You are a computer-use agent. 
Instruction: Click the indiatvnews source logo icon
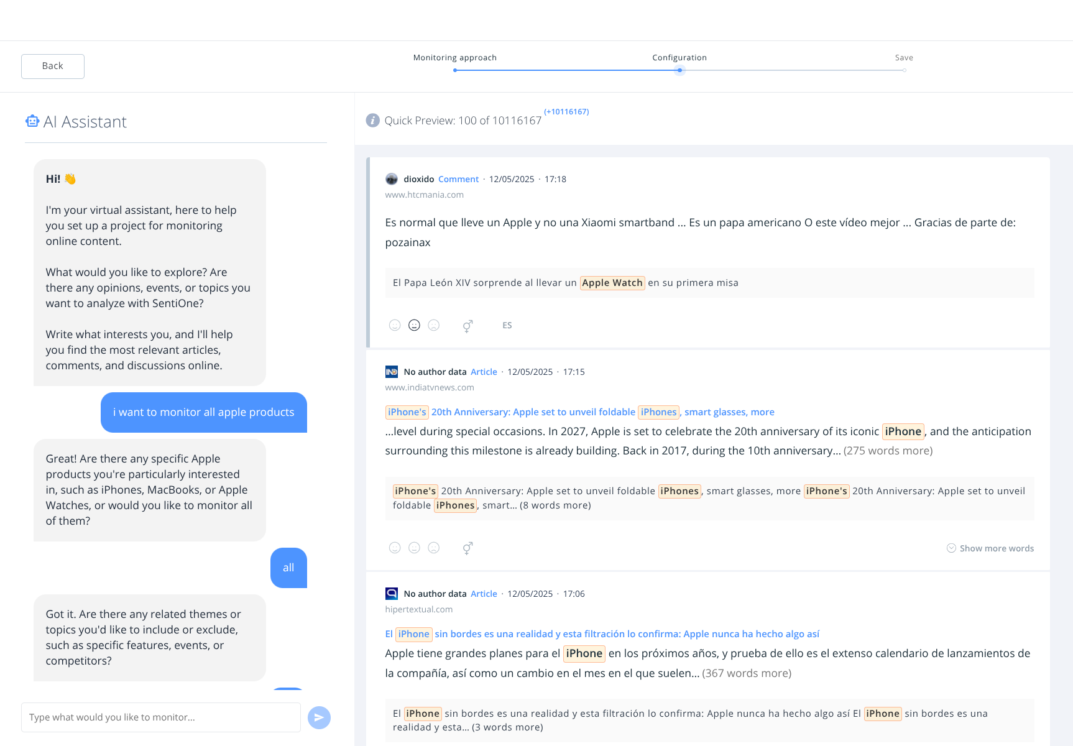point(392,372)
